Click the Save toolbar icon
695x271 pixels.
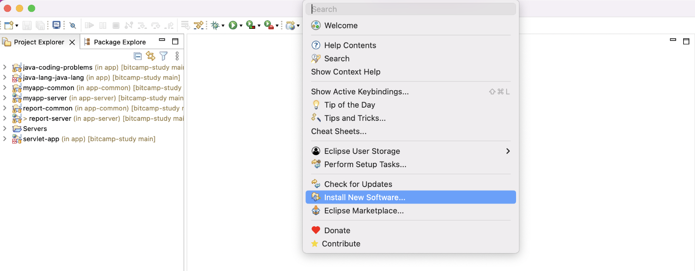pyautogui.click(x=27, y=25)
